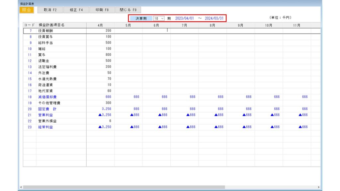Click the 4月 value for 外注費

click(x=109, y=73)
